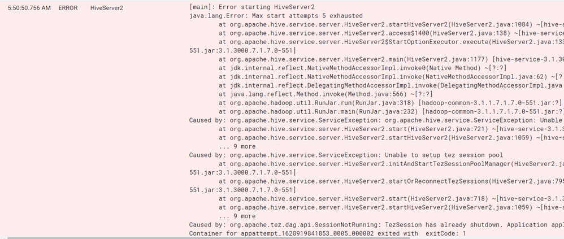Select the RunJar.main(RunJar.java:232) line
The image size is (564, 239).
pos(391,111)
